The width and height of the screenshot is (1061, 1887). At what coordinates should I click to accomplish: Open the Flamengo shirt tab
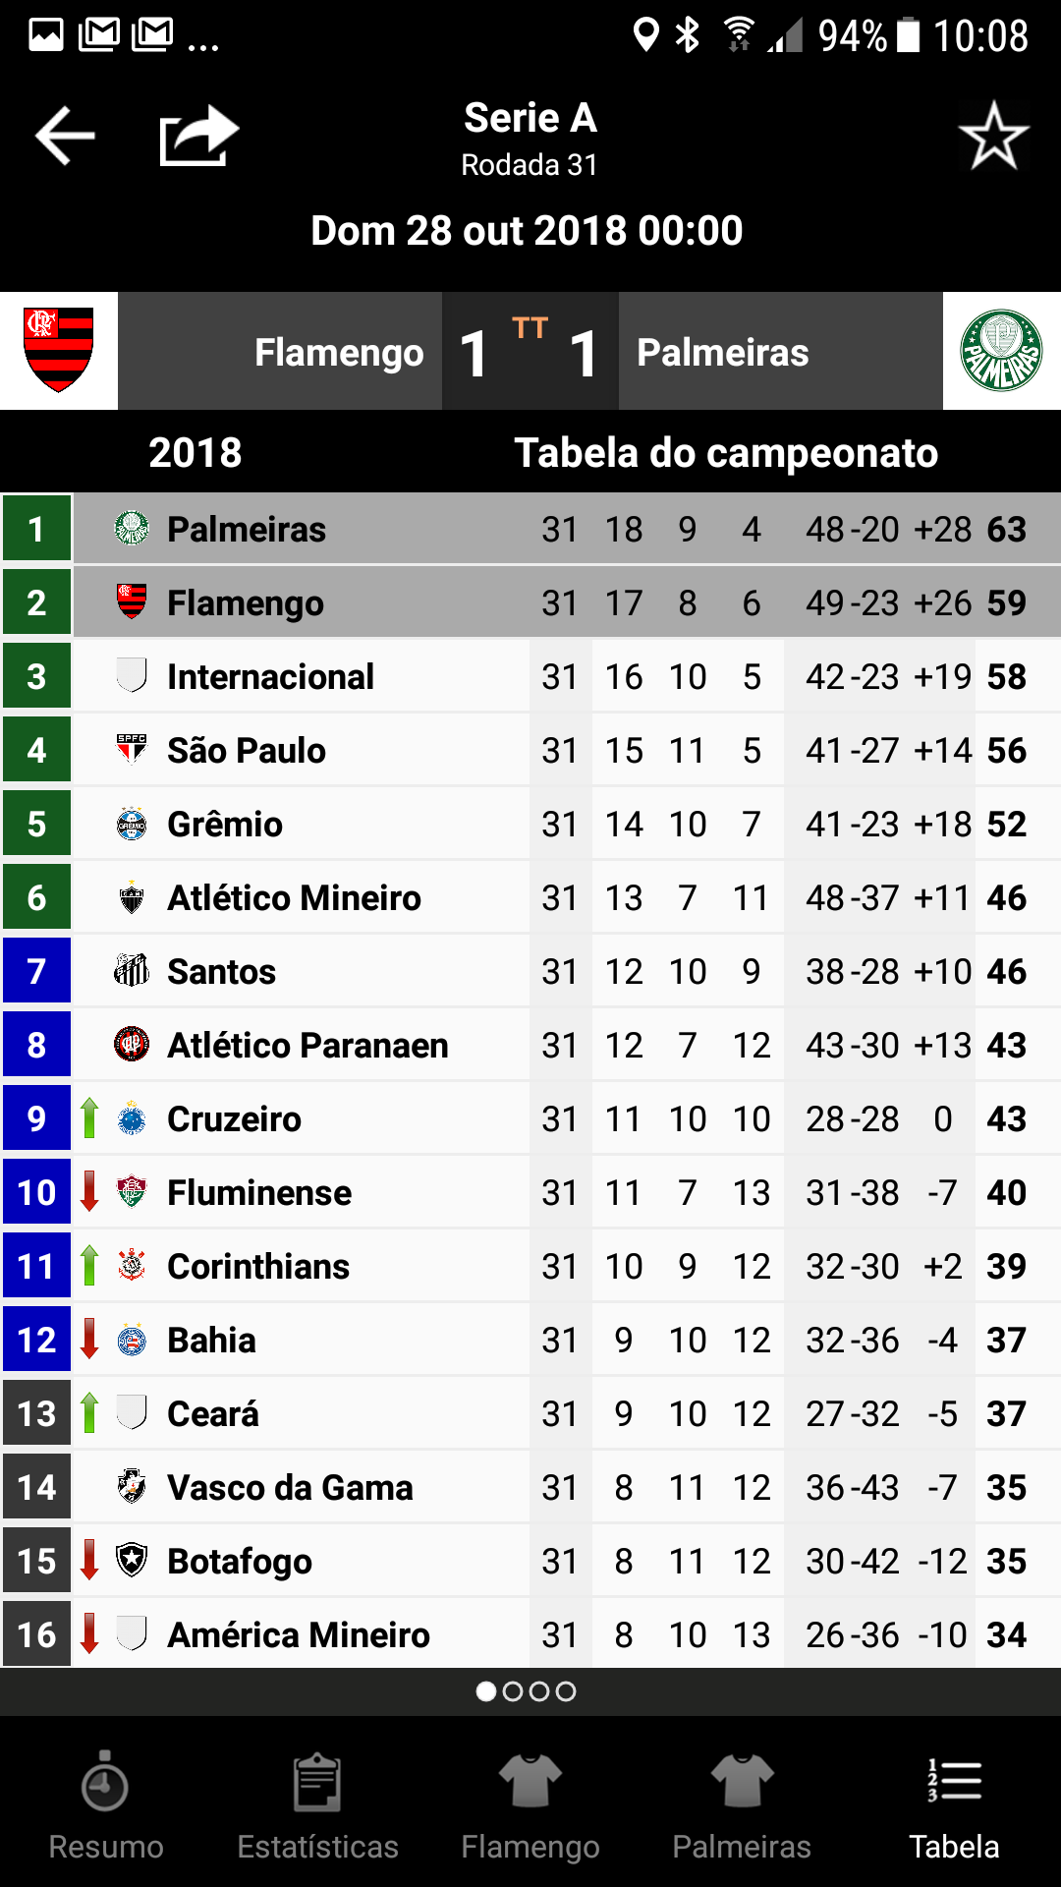tap(530, 1806)
